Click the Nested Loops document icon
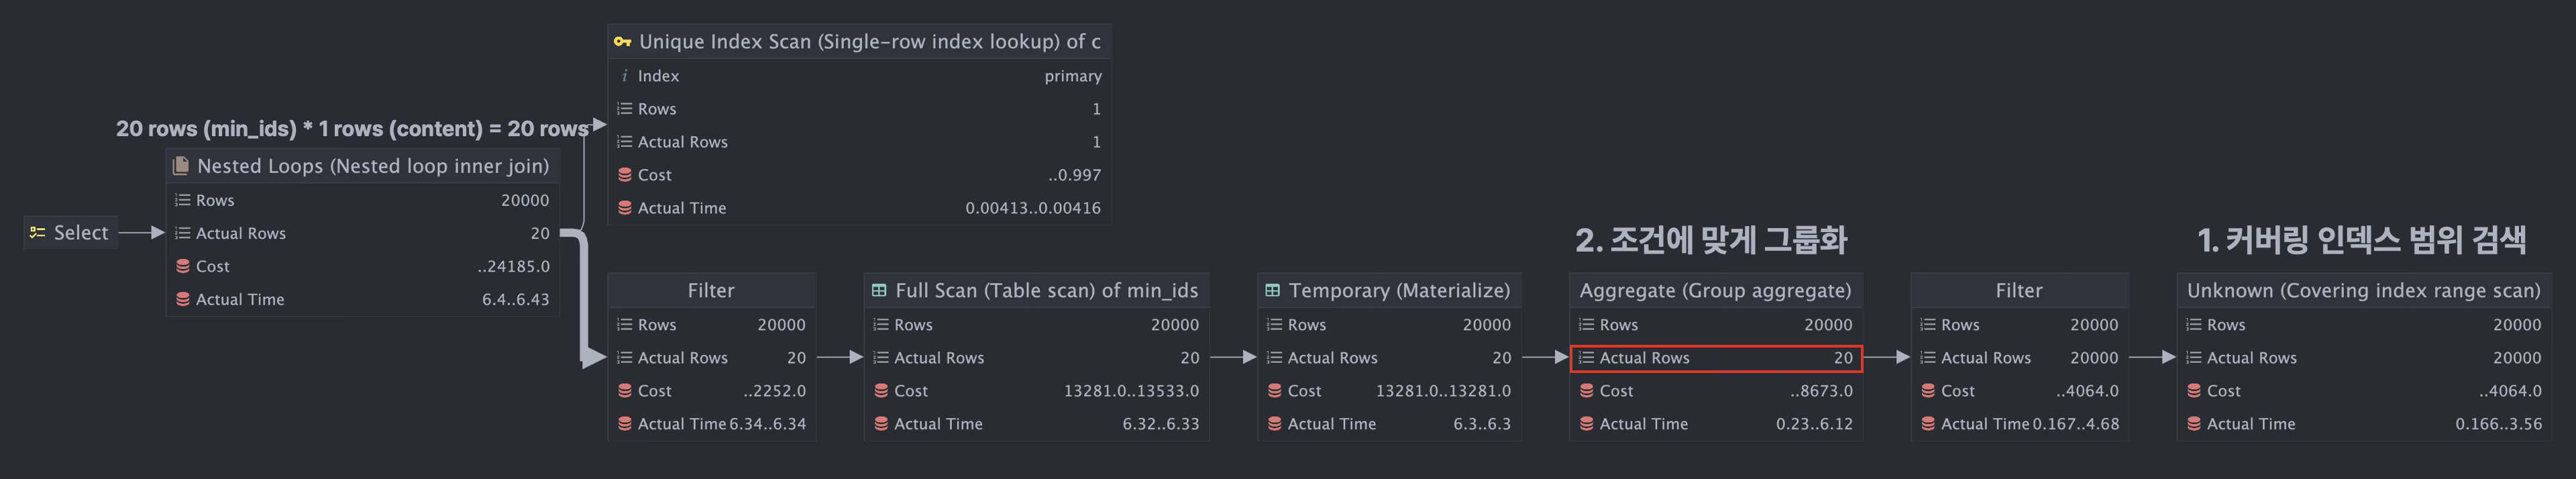The height and width of the screenshot is (479, 2576). pos(181,166)
